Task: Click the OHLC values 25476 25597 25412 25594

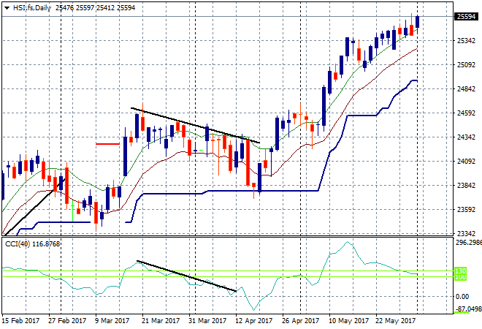Action: [95, 8]
